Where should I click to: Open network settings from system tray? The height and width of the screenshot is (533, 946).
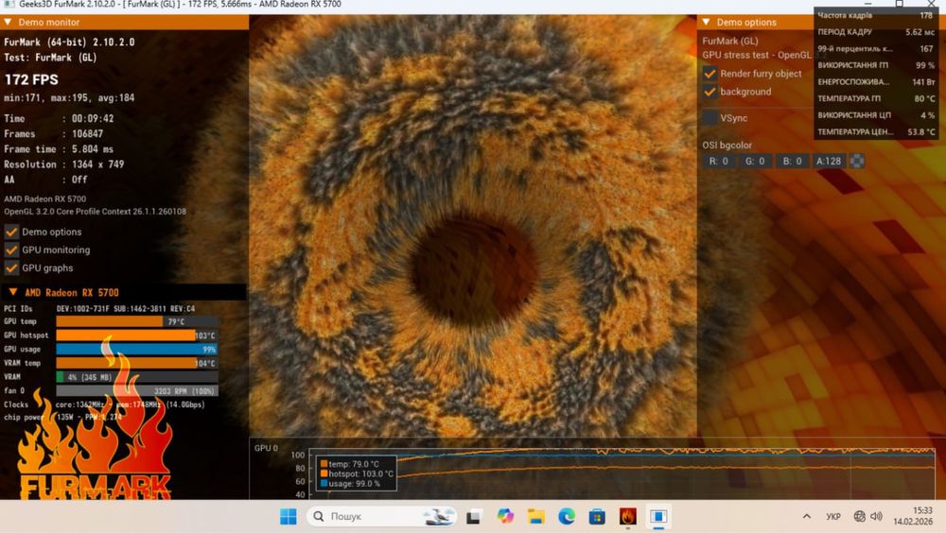(860, 517)
